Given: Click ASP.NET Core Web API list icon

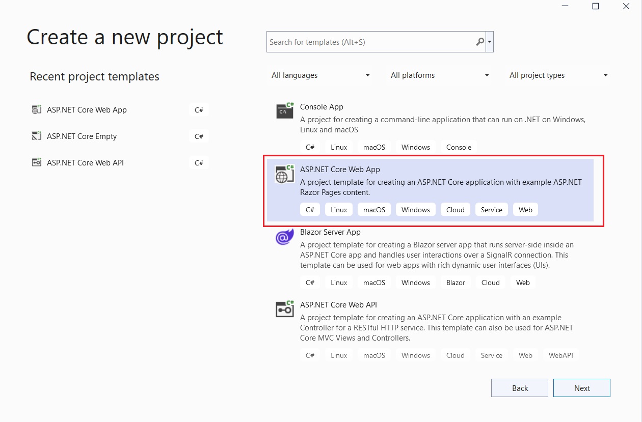Looking at the screenshot, I should (x=285, y=309).
